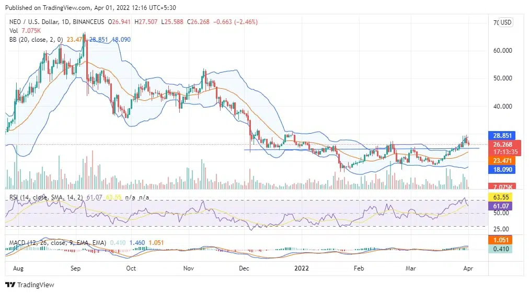Click the Published on TradingView.com header text
The height and width of the screenshot is (294, 529).
pos(56,8)
